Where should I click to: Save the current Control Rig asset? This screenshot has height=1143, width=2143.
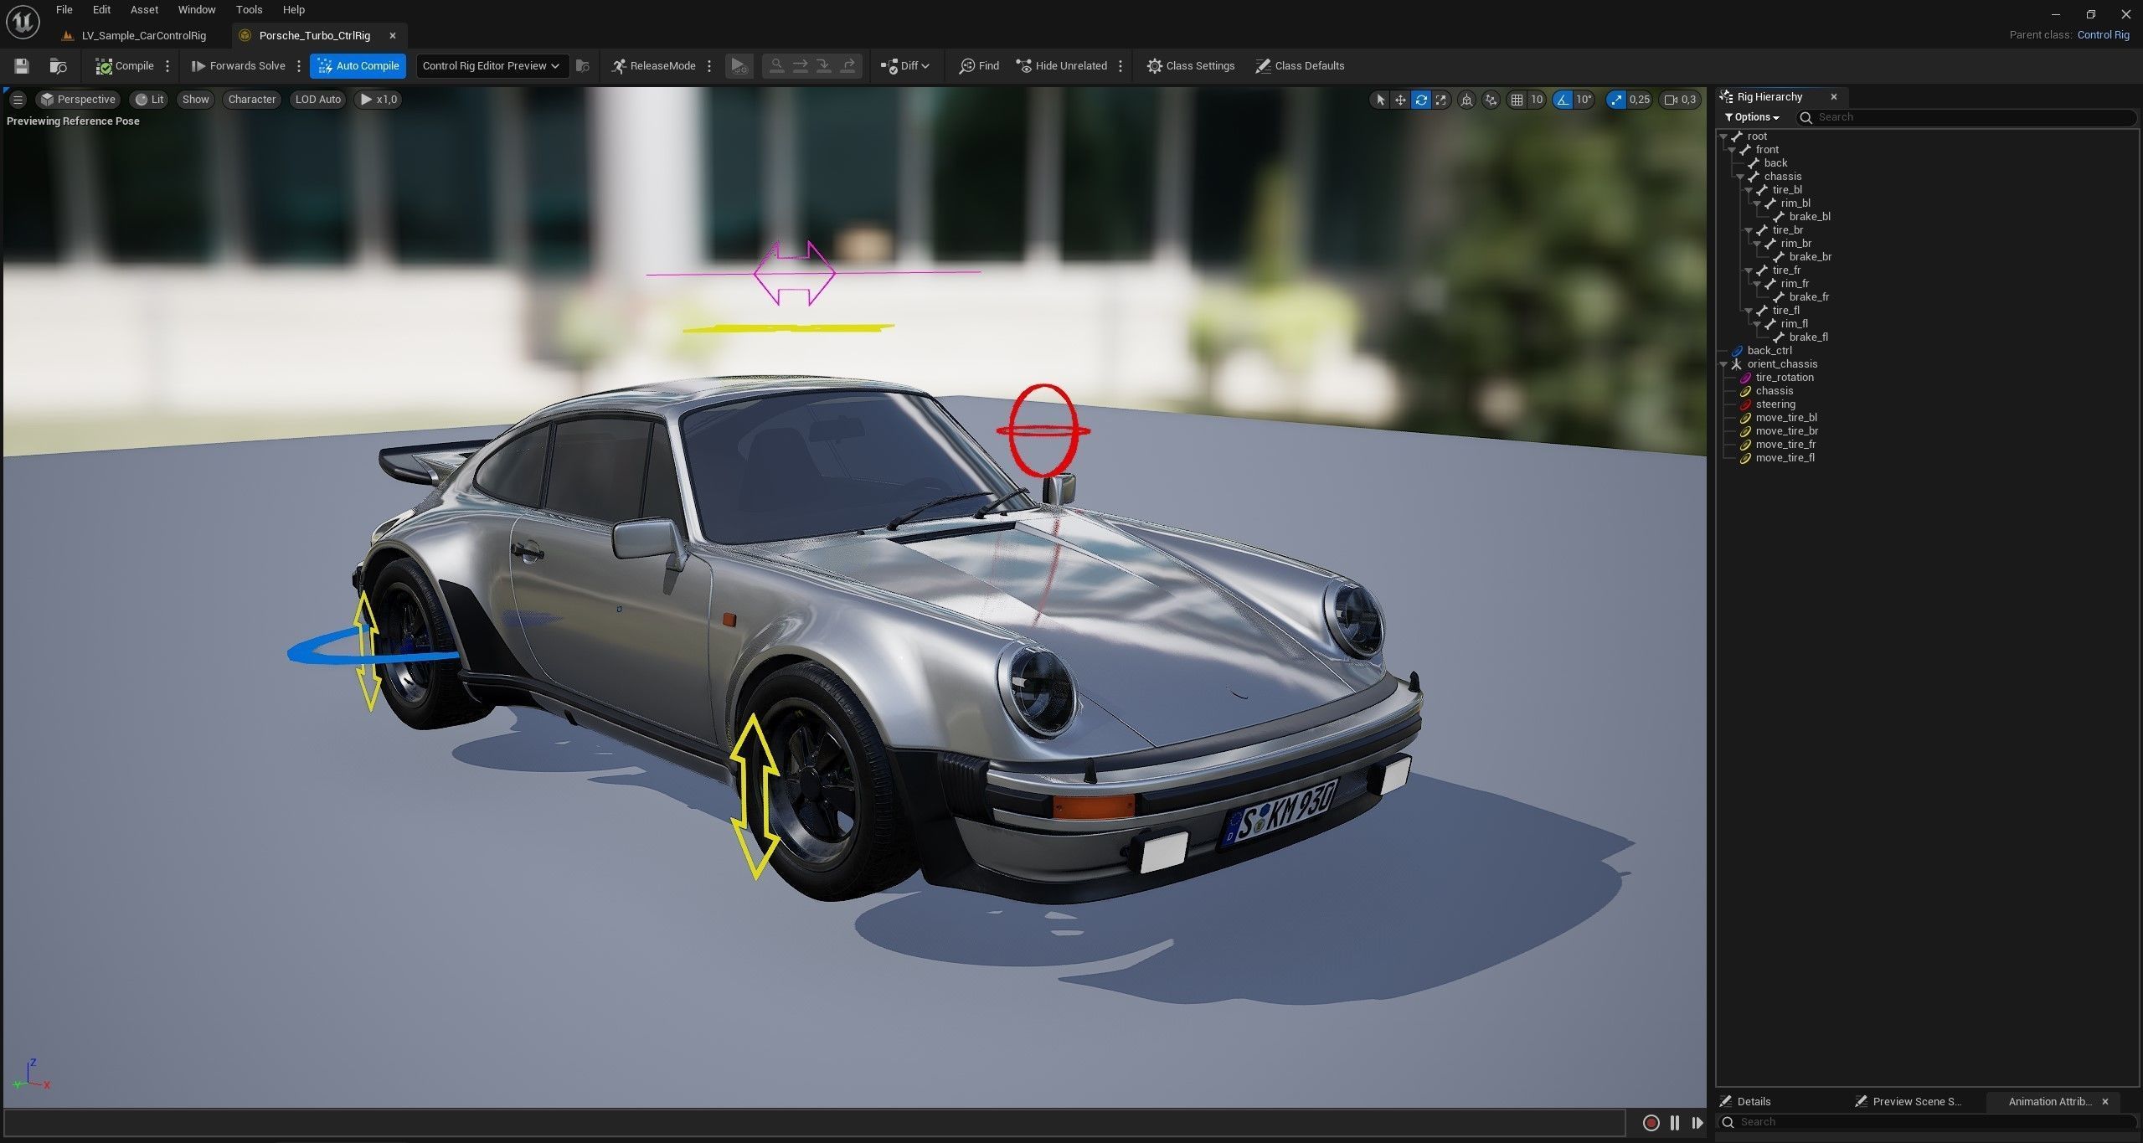tap(22, 66)
